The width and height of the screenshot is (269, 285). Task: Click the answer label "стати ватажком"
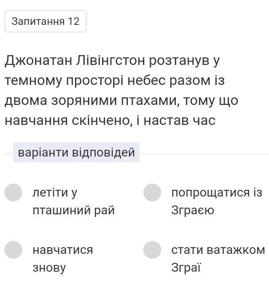tap(218, 250)
